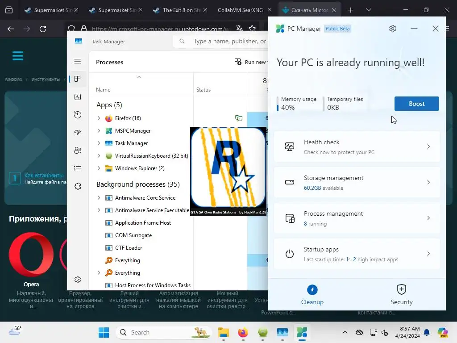Open Storage management card

(357, 182)
